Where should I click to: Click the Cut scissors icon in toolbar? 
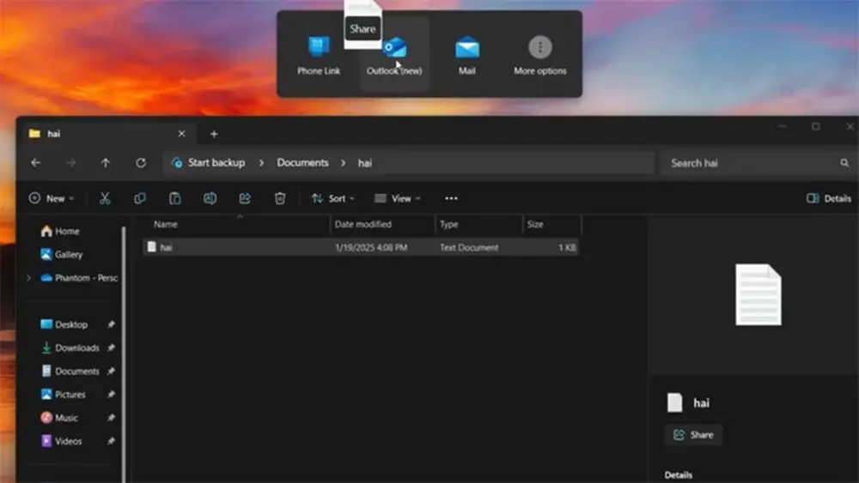point(105,198)
